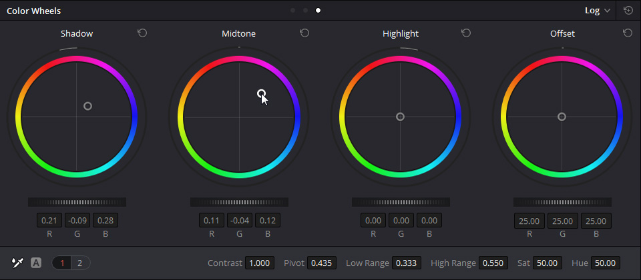The image size is (641, 280).
Task: Click the Sat label
Action: [x=523, y=263]
